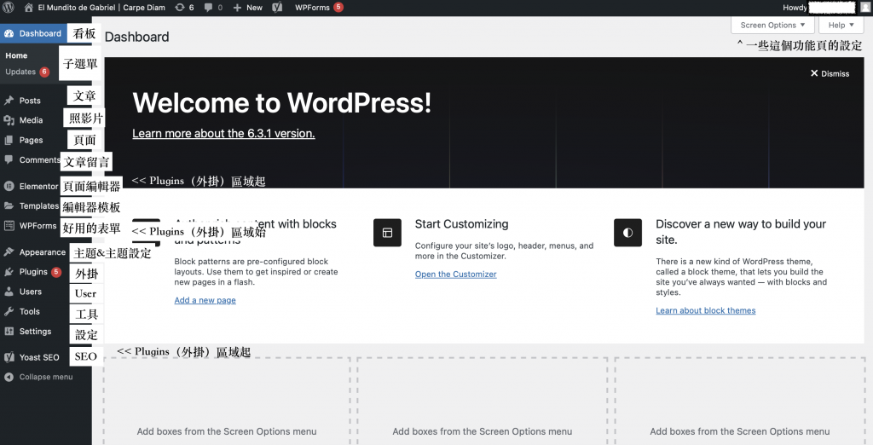Viewport: 873px width, 445px height.
Task: Open Updates submenu with 6 badge
Action: tap(27, 72)
